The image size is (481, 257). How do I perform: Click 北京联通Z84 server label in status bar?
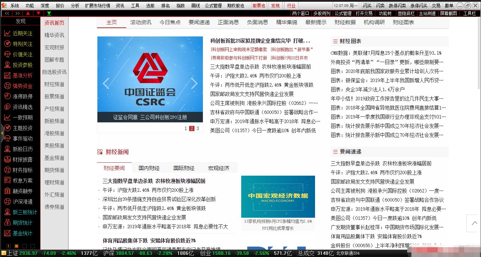click(x=348, y=253)
